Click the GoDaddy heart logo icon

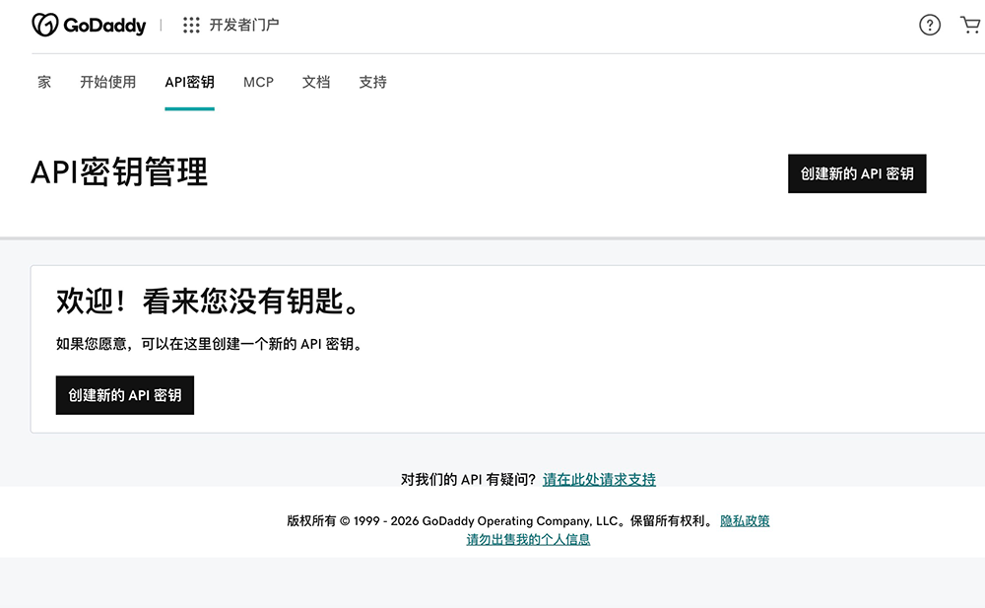coord(45,26)
